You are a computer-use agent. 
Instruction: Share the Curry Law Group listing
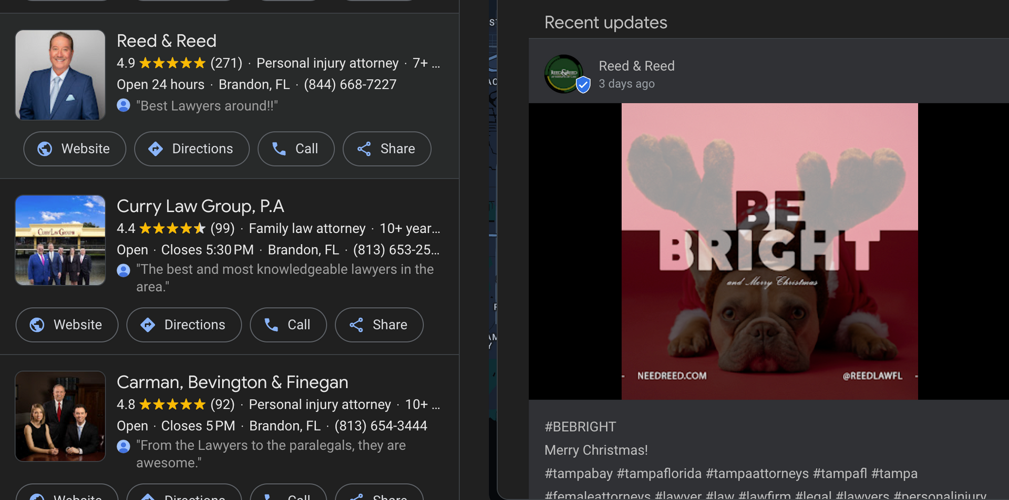(379, 325)
